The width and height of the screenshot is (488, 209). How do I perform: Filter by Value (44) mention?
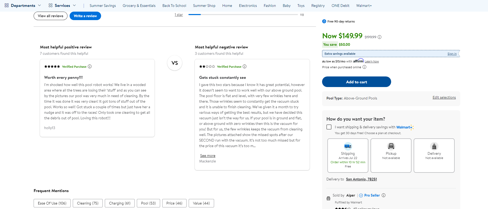tap(201, 203)
